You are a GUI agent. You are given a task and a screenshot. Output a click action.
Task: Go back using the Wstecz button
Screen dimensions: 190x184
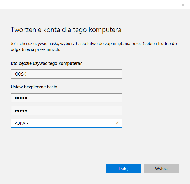point(162,169)
